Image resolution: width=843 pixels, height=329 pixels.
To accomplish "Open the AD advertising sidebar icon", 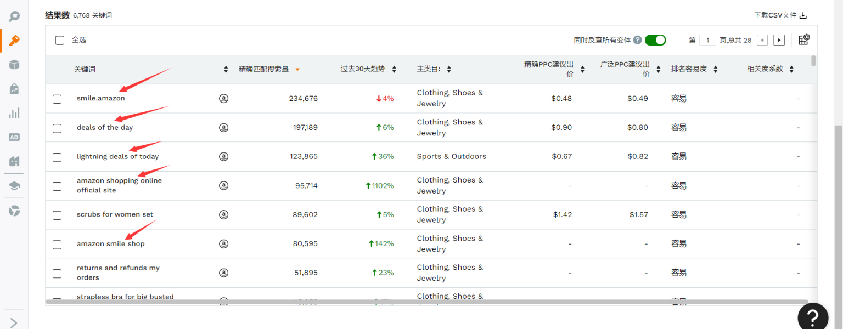I will (14, 137).
